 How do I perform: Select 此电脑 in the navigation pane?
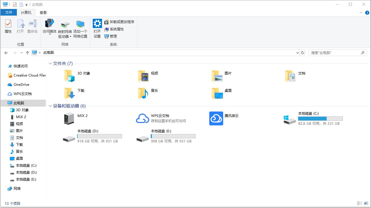(x=23, y=103)
